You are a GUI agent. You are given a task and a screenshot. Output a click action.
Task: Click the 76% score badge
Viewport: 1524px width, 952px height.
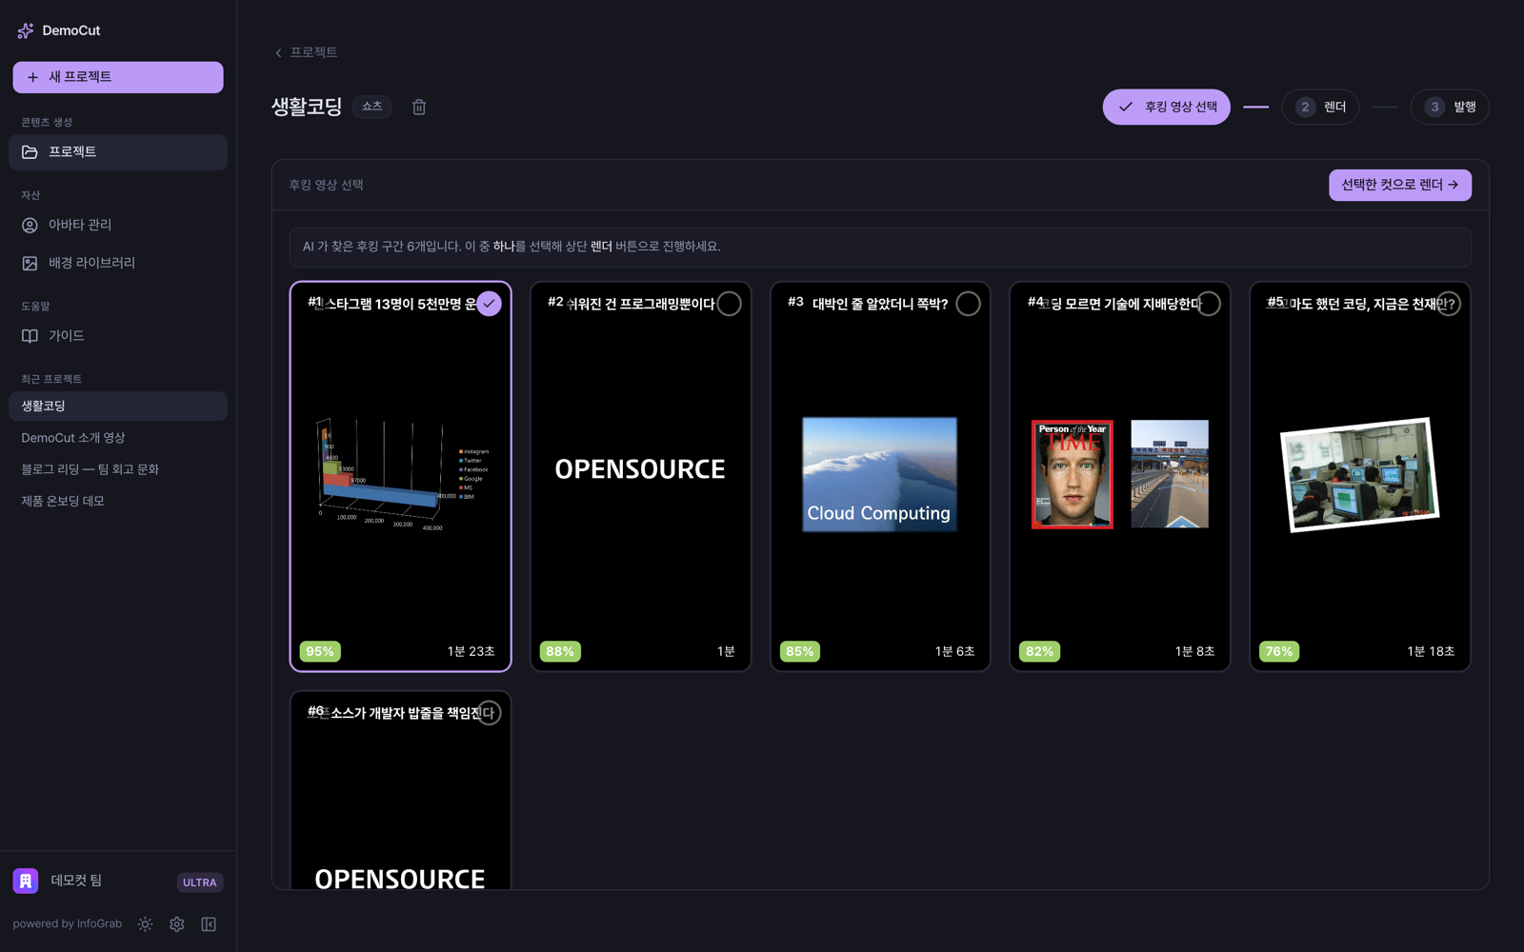pyautogui.click(x=1279, y=652)
